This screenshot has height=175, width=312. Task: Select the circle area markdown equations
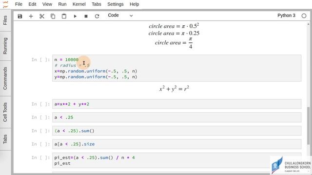click(174, 36)
